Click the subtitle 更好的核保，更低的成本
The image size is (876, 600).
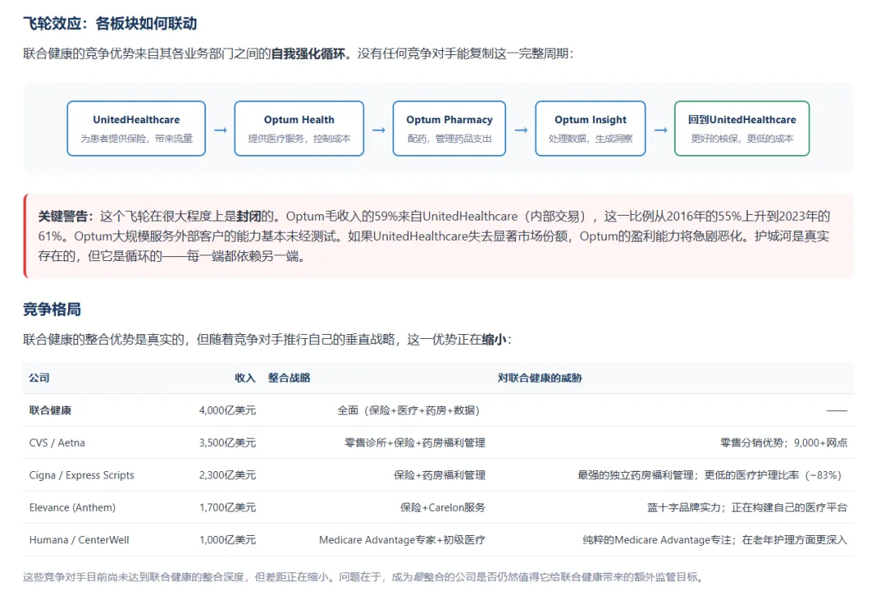[742, 139]
